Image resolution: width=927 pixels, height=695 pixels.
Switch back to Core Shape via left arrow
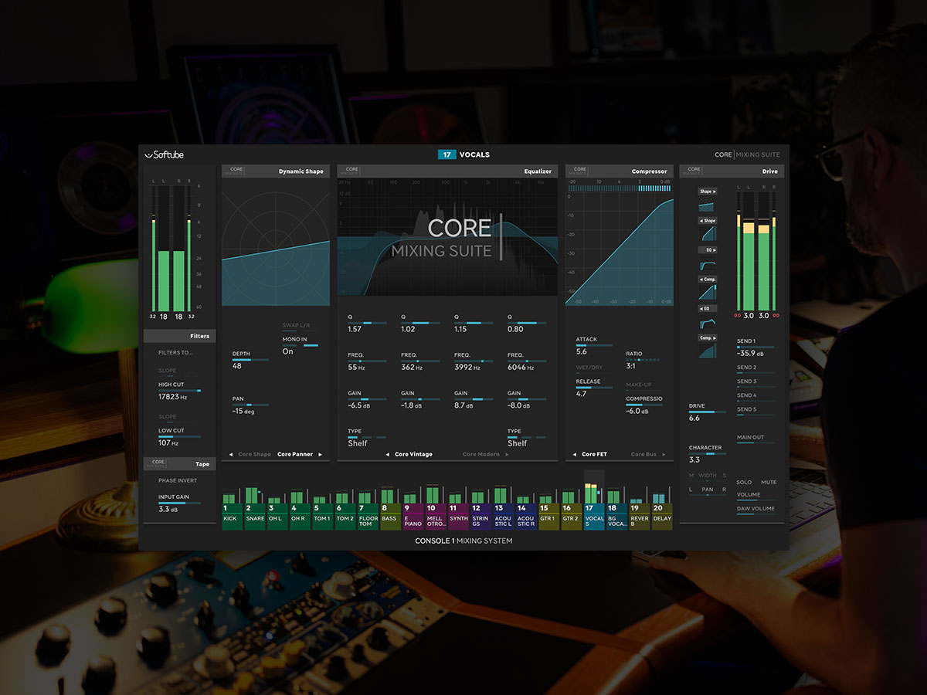pyautogui.click(x=230, y=454)
